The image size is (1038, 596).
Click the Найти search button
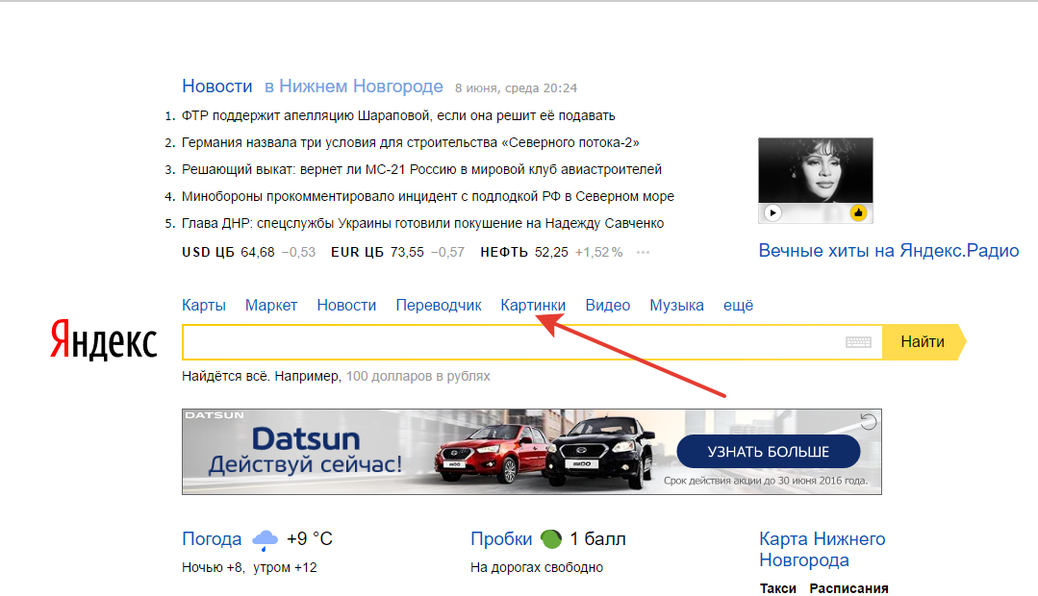[924, 342]
